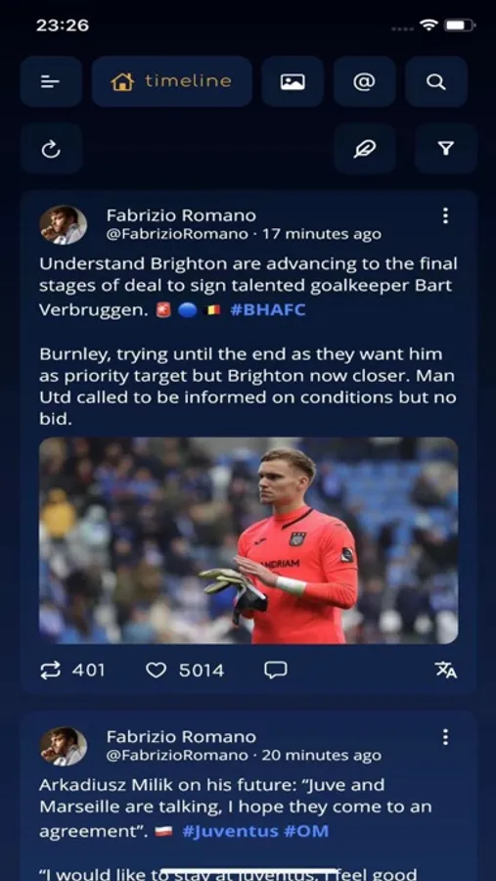Screen dimensions: 496x881
Task: Open the search magnifier icon
Action: click(436, 81)
